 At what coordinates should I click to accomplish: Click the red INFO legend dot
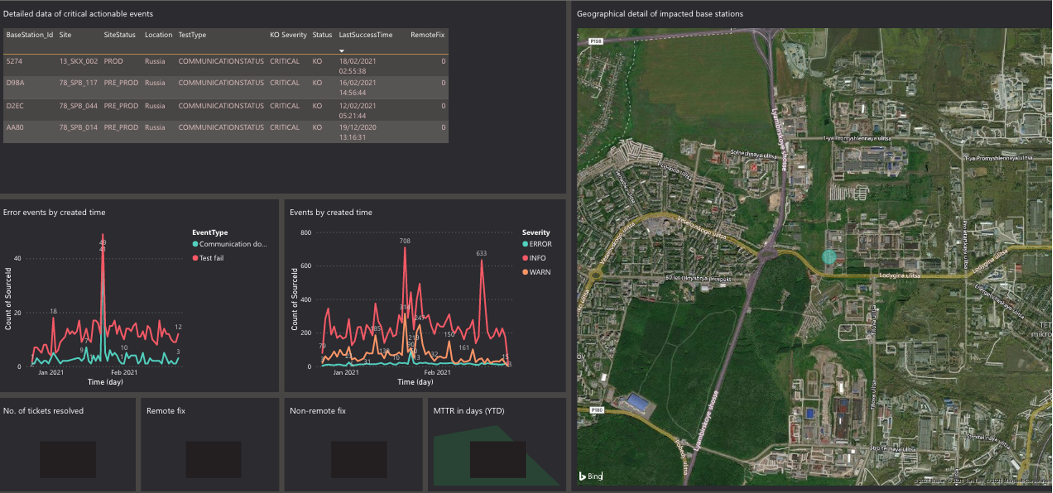pos(525,258)
